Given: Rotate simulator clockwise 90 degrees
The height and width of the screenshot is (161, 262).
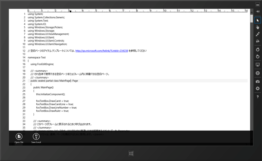Looking at the screenshot, I should (x=257, y=49).
